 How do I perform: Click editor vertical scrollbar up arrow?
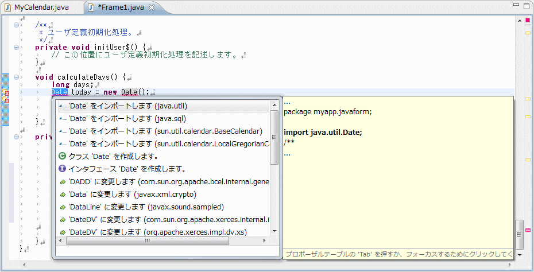point(519,21)
